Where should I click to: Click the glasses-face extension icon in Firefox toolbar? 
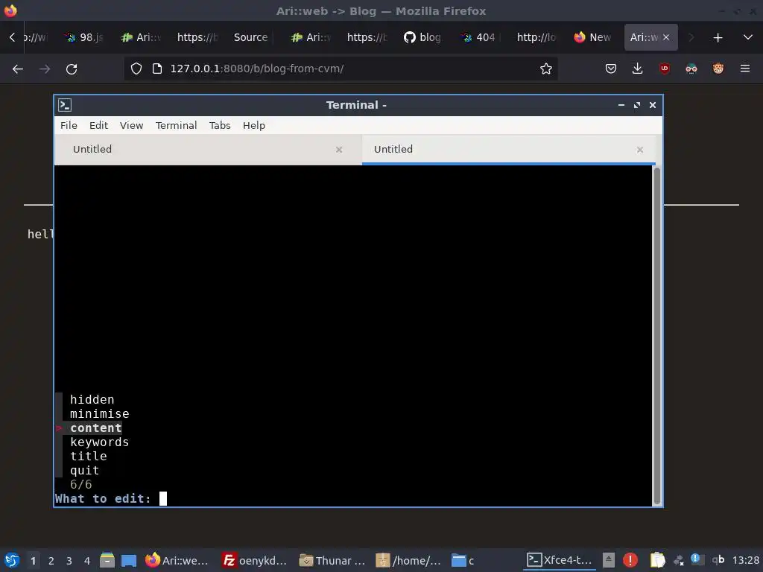click(691, 69)
